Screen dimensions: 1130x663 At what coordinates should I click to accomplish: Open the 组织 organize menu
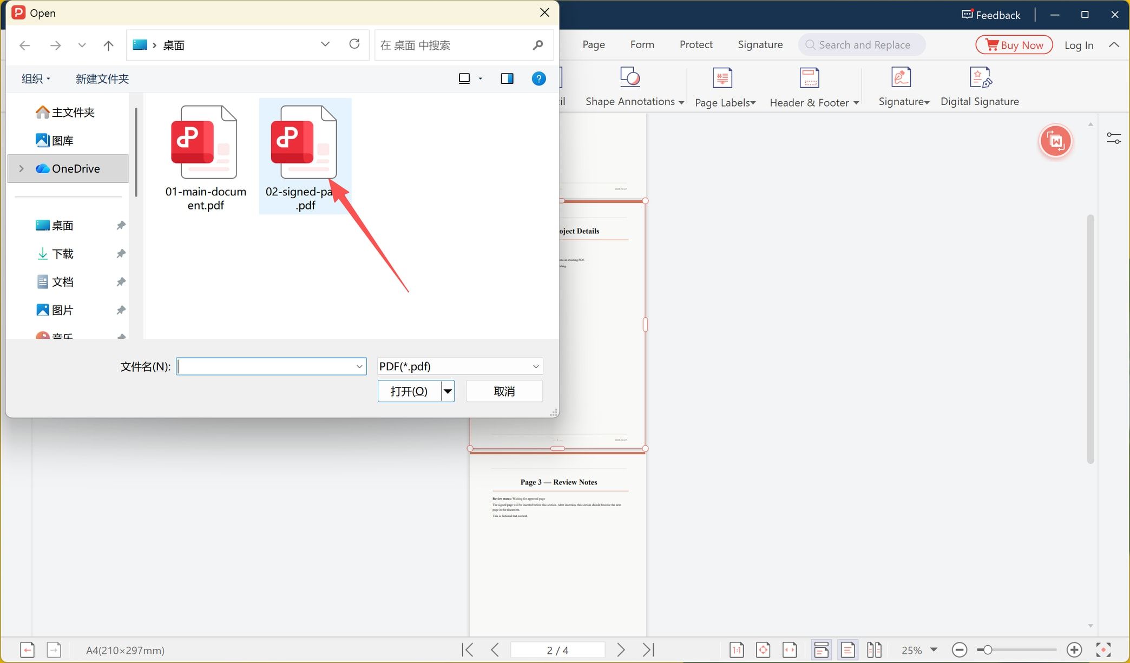click(36, 78)
